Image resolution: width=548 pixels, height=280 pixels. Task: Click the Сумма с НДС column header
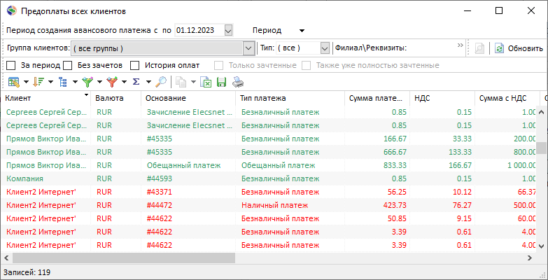507,99
